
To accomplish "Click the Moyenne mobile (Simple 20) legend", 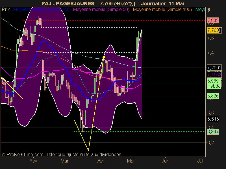I will pos(41,10).
